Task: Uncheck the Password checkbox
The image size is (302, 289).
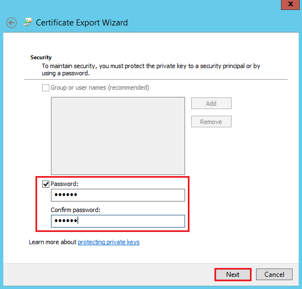Action: tap(45, 184)
